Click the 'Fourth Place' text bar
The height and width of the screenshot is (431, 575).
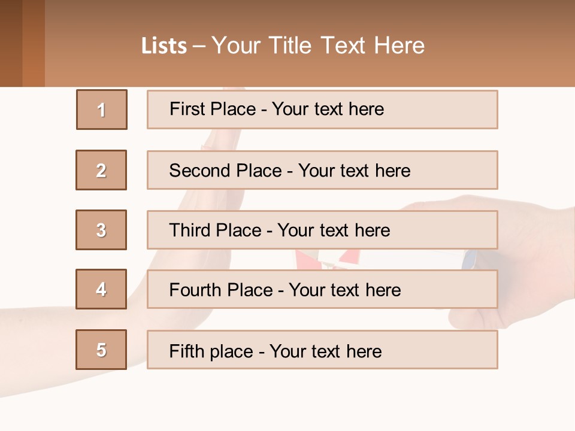coord(322,290)
